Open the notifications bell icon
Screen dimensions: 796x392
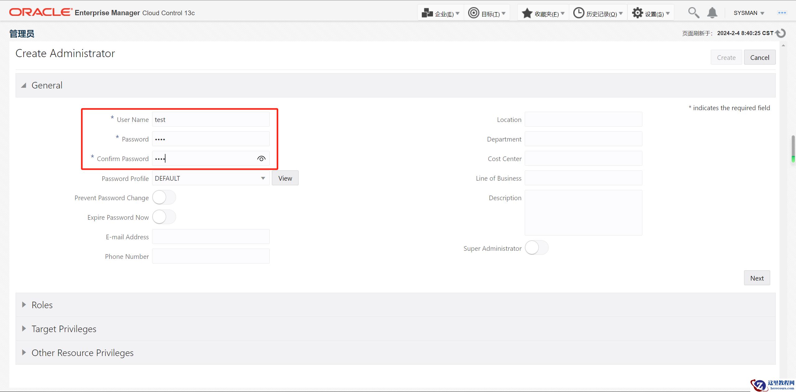click(x=712, y=13)
